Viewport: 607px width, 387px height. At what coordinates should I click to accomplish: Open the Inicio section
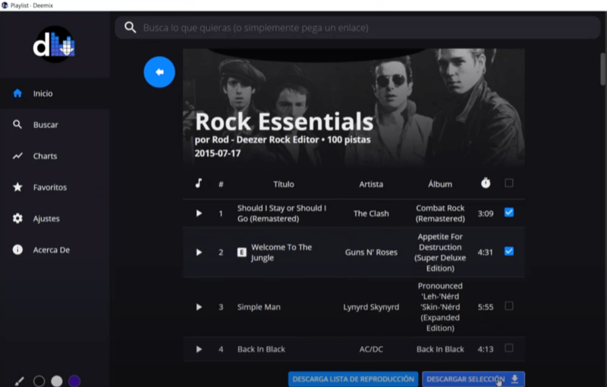[x=55, y=93]
